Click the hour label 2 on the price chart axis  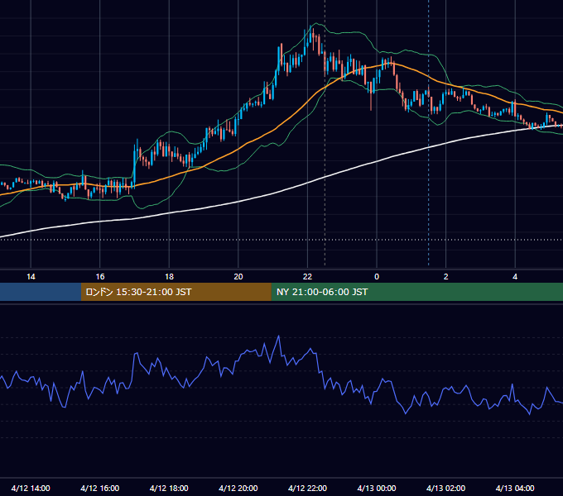click(446, 277)
